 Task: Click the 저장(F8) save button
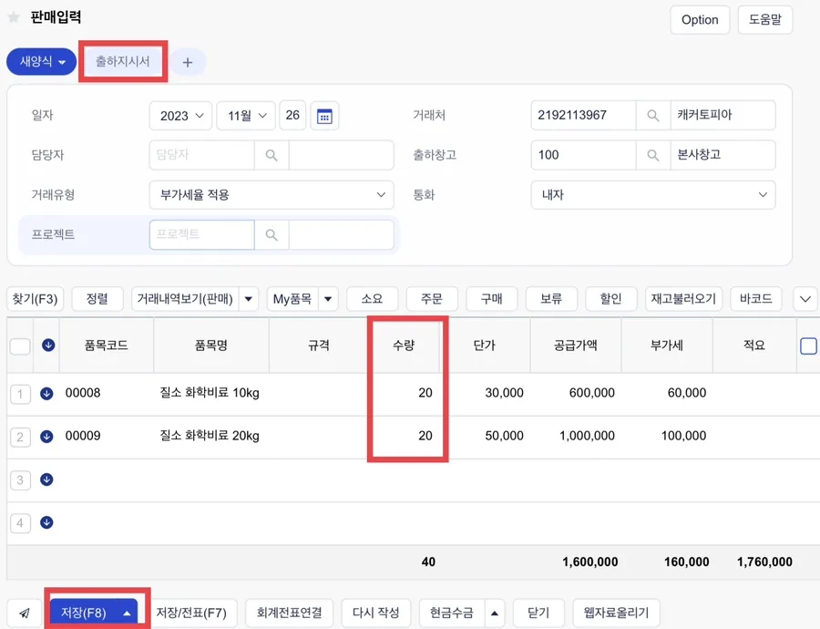tap(94, 613)
